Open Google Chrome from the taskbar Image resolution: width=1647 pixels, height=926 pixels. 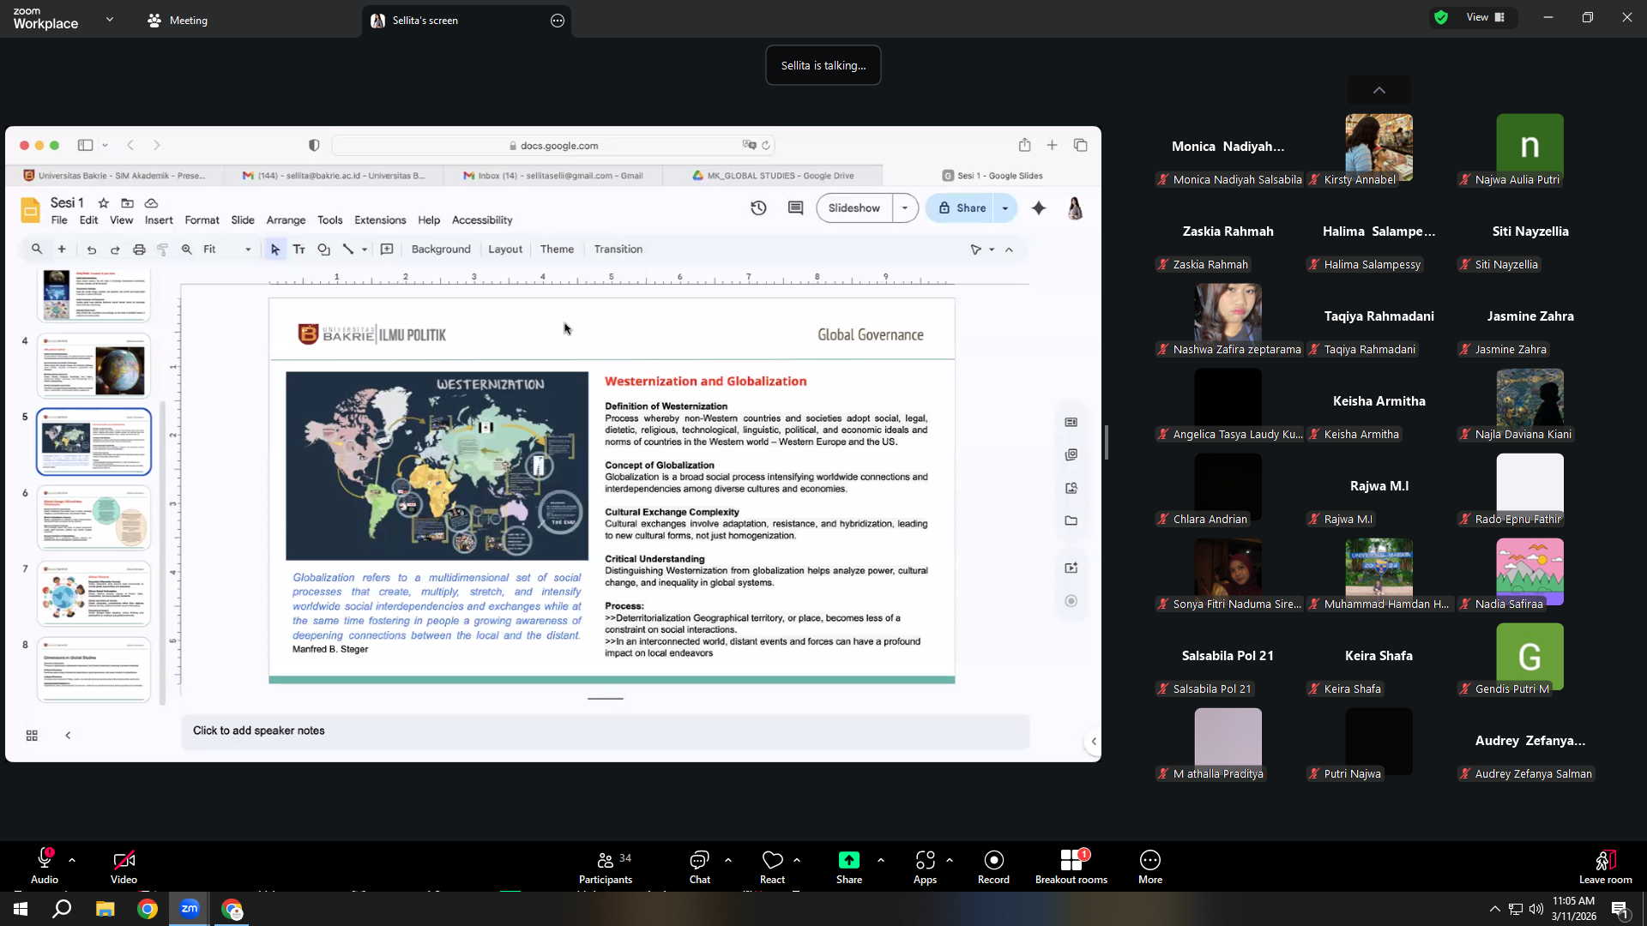point(148,909)
